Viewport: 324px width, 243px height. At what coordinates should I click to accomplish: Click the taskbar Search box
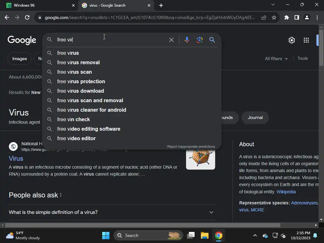point(148,235)
